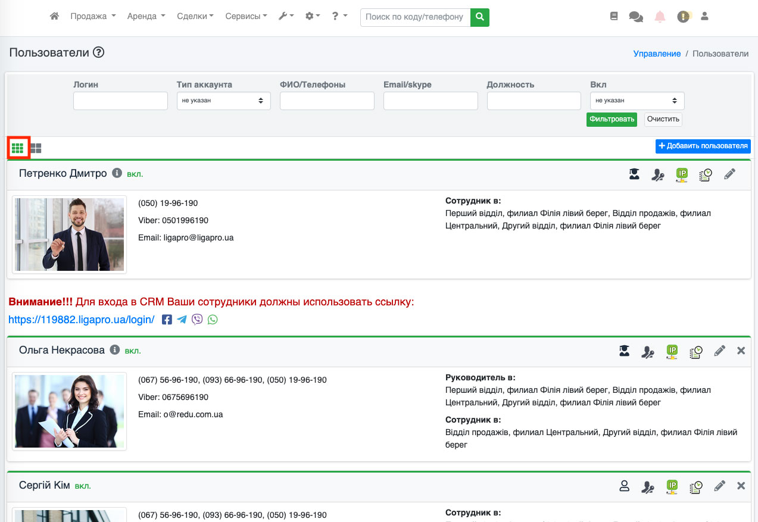This screenshot has height=522, width=758.
Task: Click Добавить пользователя button
Action: click(x=703, y=146)
